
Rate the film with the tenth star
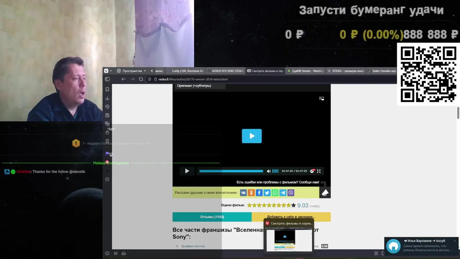pyautogui.click(x=293, y=205)
